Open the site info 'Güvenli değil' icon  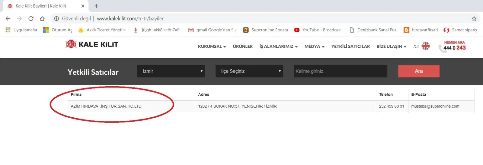coord(56,18)
